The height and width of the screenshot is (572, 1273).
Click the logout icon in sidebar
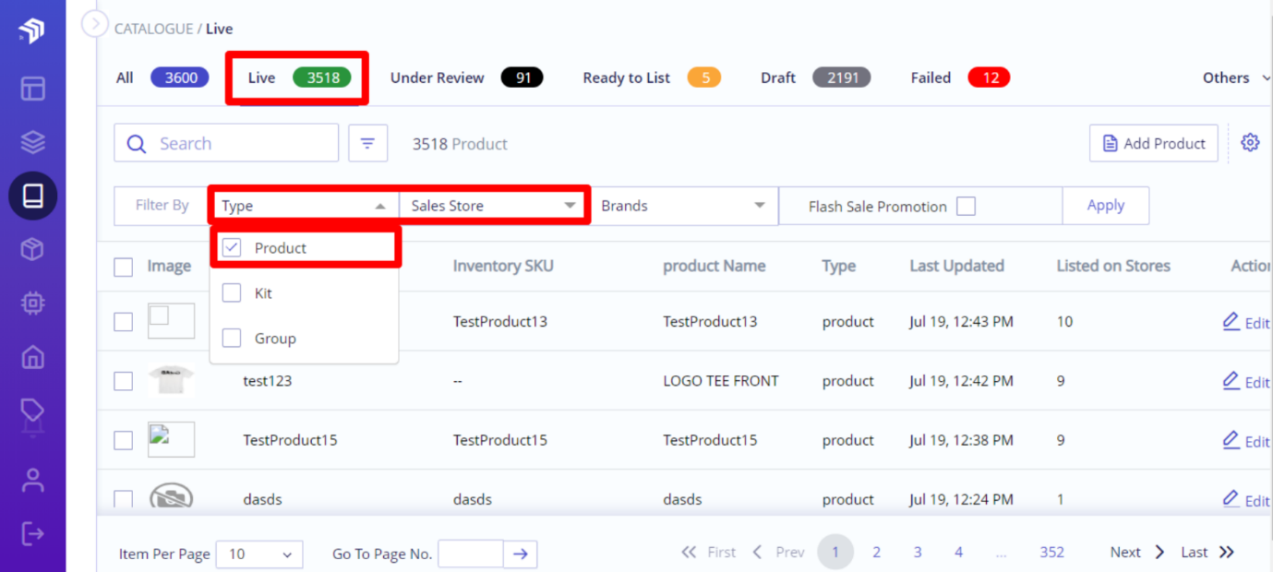(32, 533)
